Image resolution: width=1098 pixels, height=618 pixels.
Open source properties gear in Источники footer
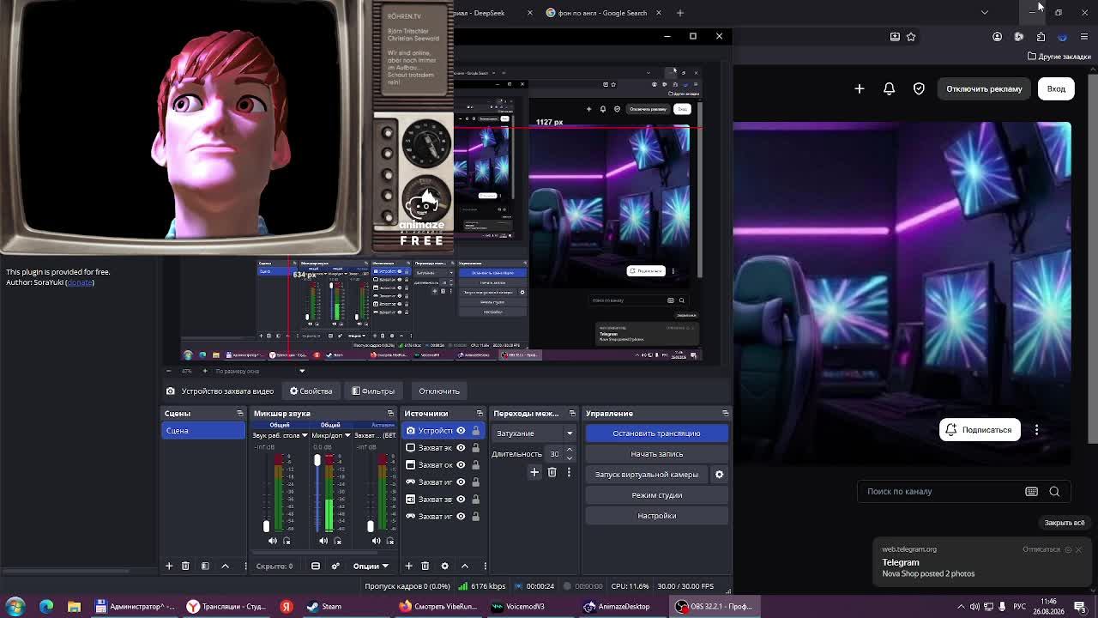(444, 566)
